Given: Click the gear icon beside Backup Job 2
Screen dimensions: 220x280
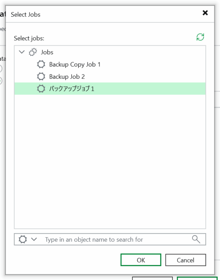Looking at the screenshot, I should pos(41,77).
